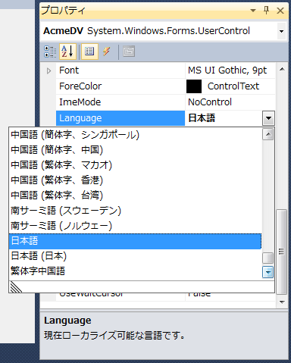Click the property grid scrollbar thumb
The height and width of the screenshot is (363, 291).
pyautogui.click(x=282, y=252)
